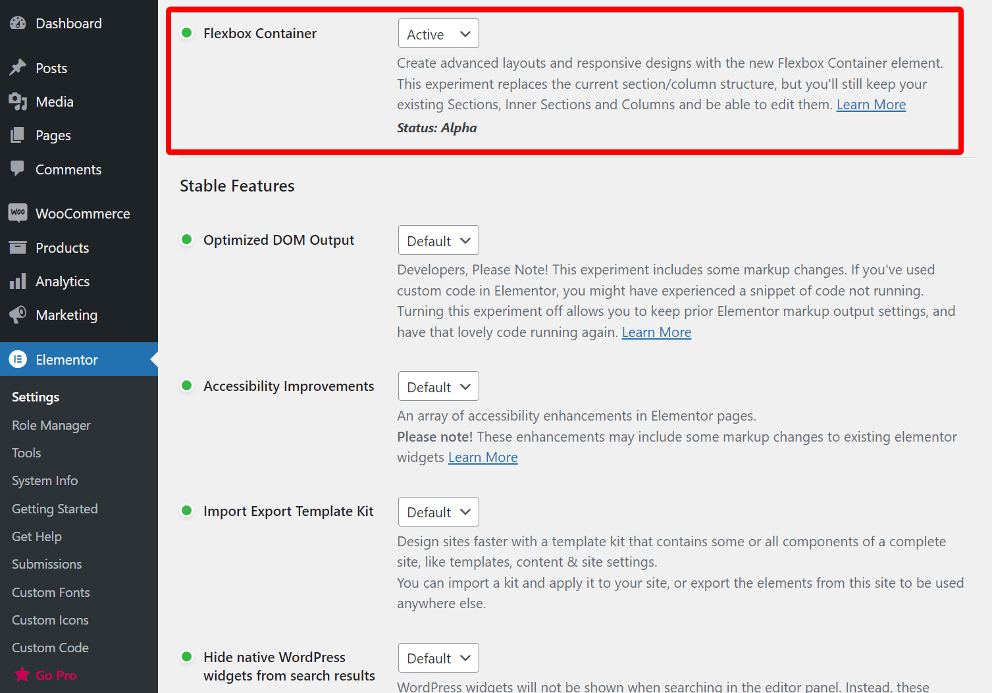The image size is (992, 693).
Task: Click the Elementor logo icon
Action: tap(18, 359)
